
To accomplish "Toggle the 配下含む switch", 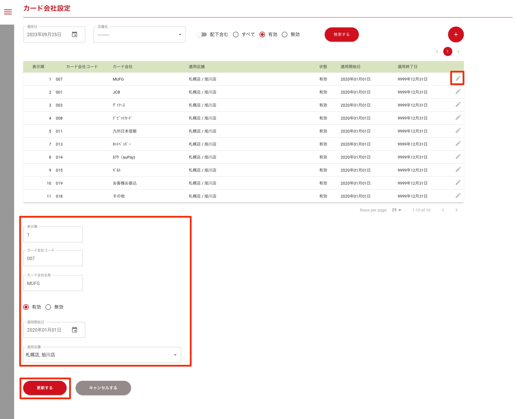I will 202,34.
